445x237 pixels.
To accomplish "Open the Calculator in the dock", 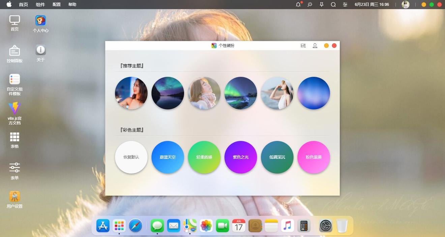I will 303,226.
